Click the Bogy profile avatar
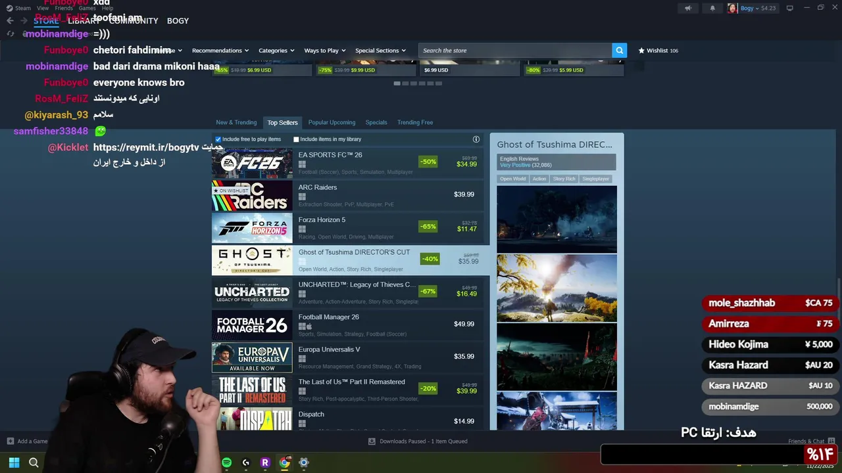 tap(732, 9)
